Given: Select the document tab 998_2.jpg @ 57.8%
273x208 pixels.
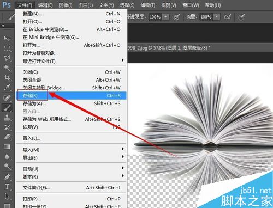Looking at the screenshot, I should [169, 48].
